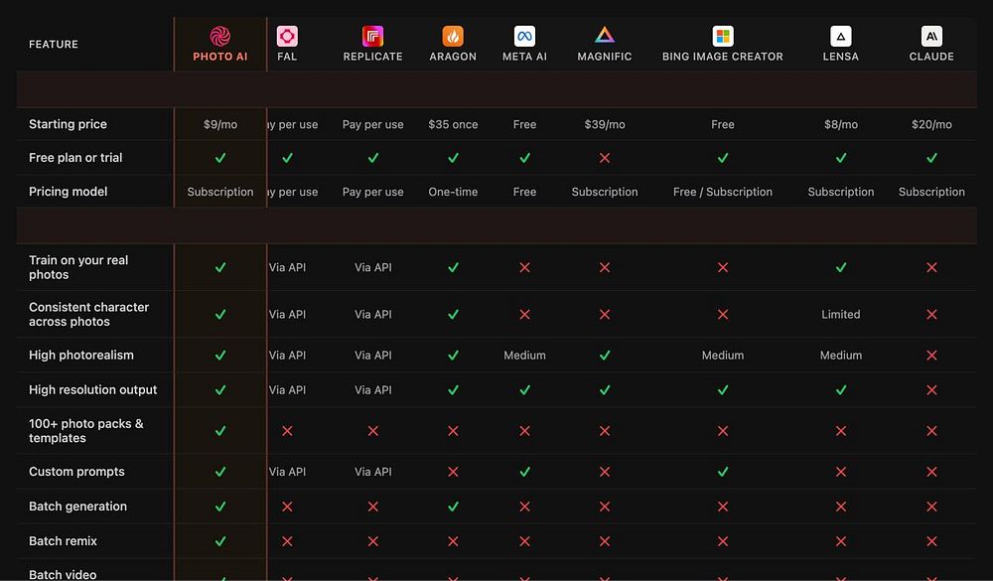Click the Photo AI swirl logo
The width and height of the screenshot is (993, 581).
click(x=220, y=36)
